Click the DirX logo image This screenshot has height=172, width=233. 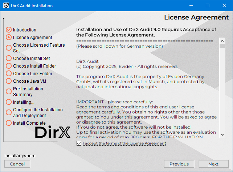point(52,132)
